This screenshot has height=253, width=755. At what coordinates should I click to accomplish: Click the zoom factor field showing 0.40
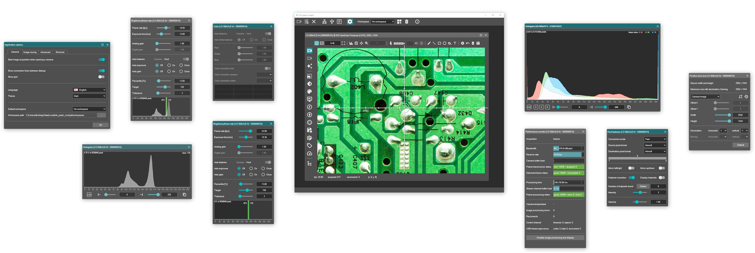(x=332, y=43)
